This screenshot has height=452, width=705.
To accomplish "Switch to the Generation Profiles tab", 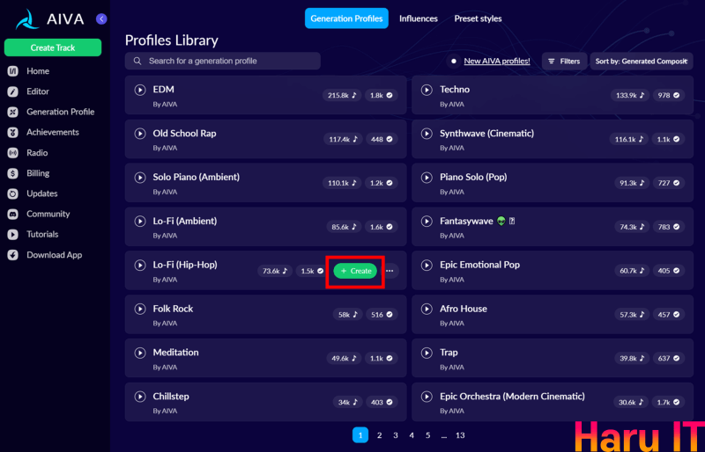I will [346, 18].
